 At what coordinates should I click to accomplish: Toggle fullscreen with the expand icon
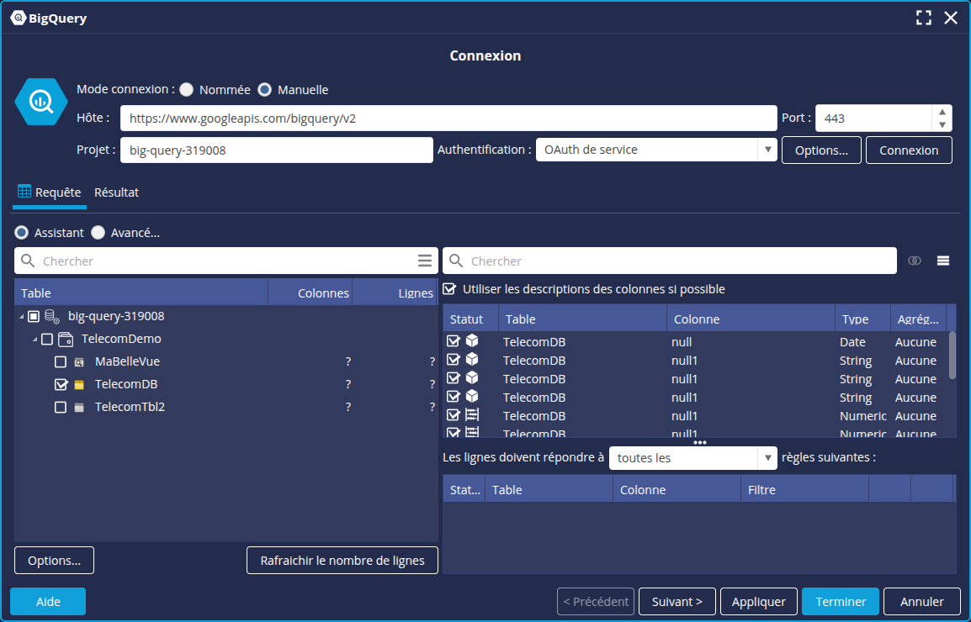(x=924, y=18)
